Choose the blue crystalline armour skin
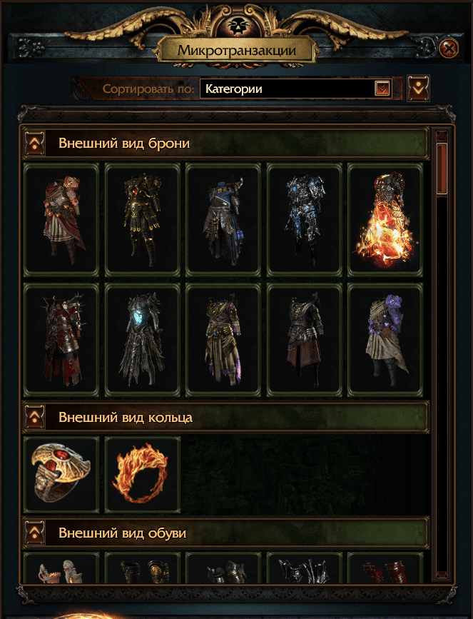473x619 pixels. 304,220
